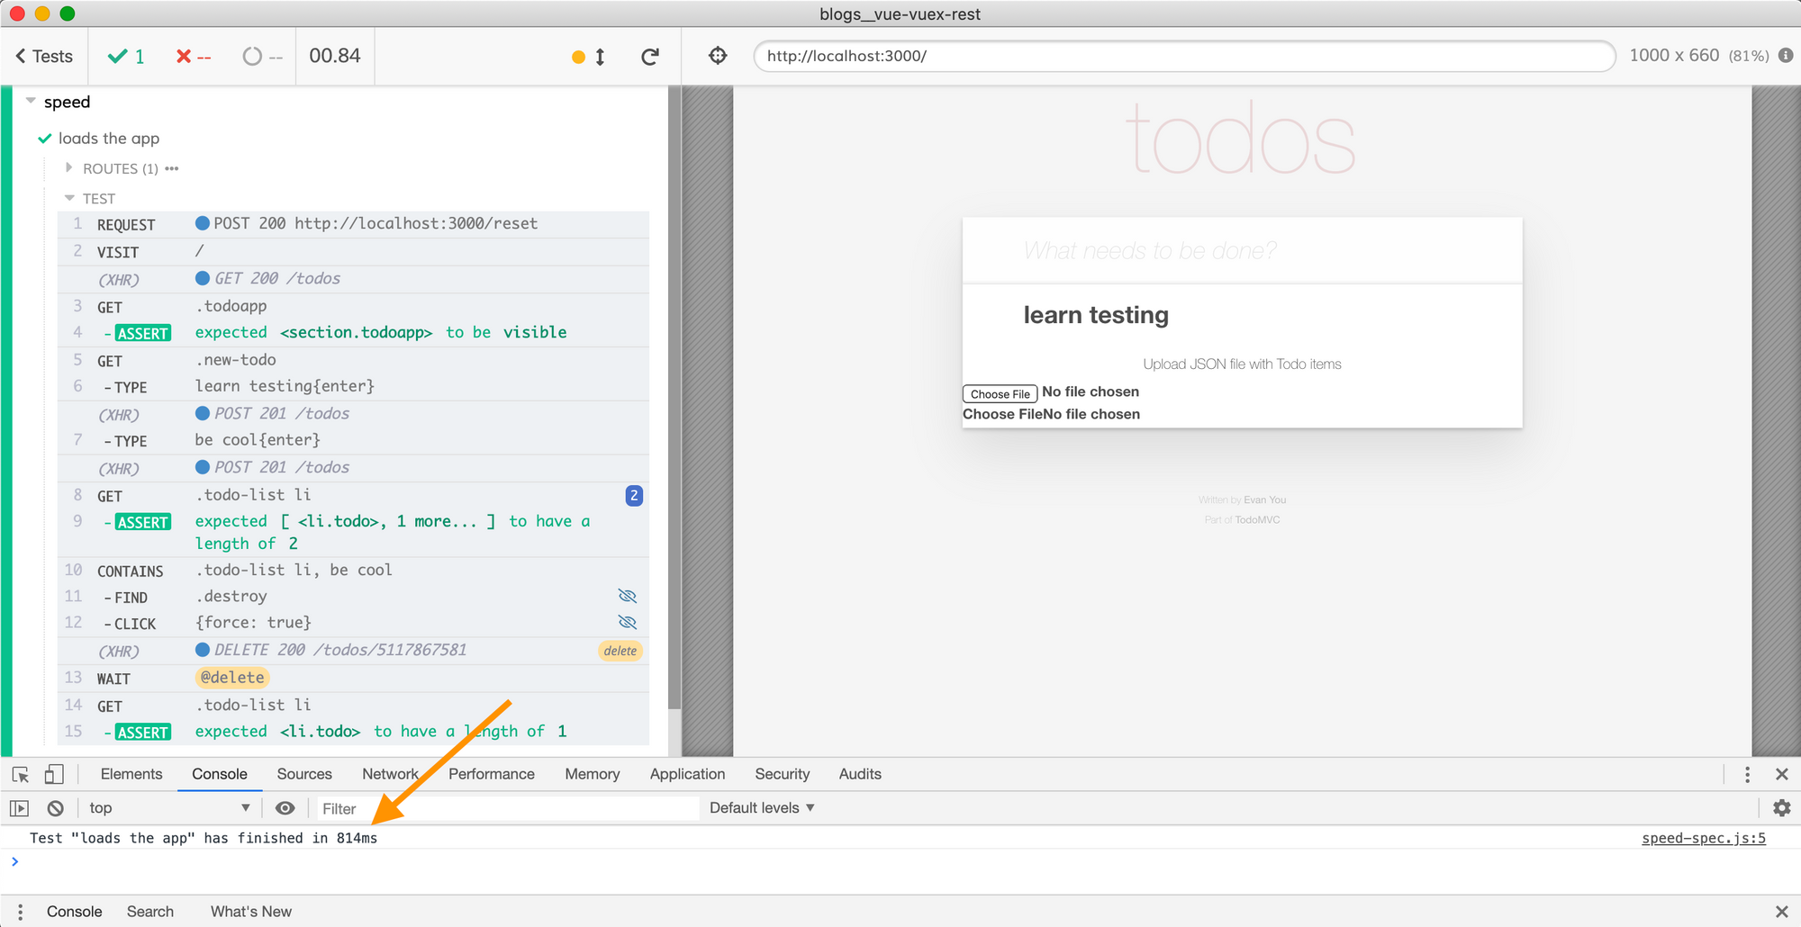
Task: Show the console sidebar panel icon
Action: pos(20,808)
